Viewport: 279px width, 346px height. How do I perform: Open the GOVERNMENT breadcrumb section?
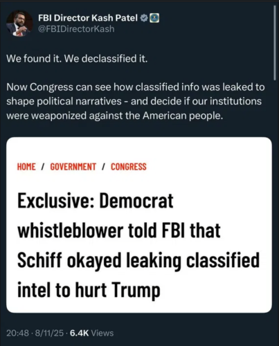coord(73,167)
